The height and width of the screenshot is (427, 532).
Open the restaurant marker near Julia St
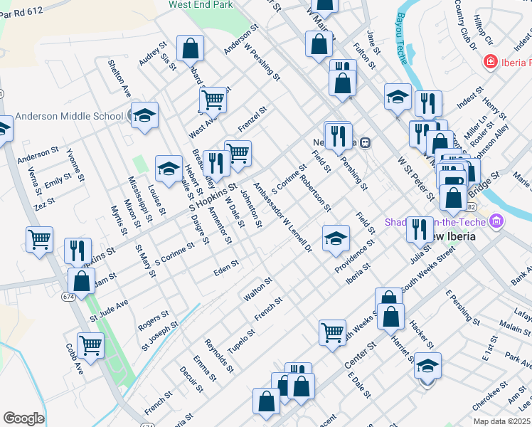pyautogui.click(x=420, y=231)
